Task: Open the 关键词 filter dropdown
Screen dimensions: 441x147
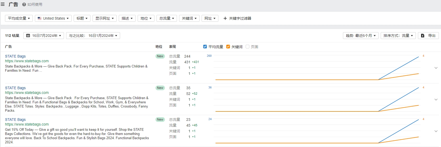Action: tap(189, 18)
